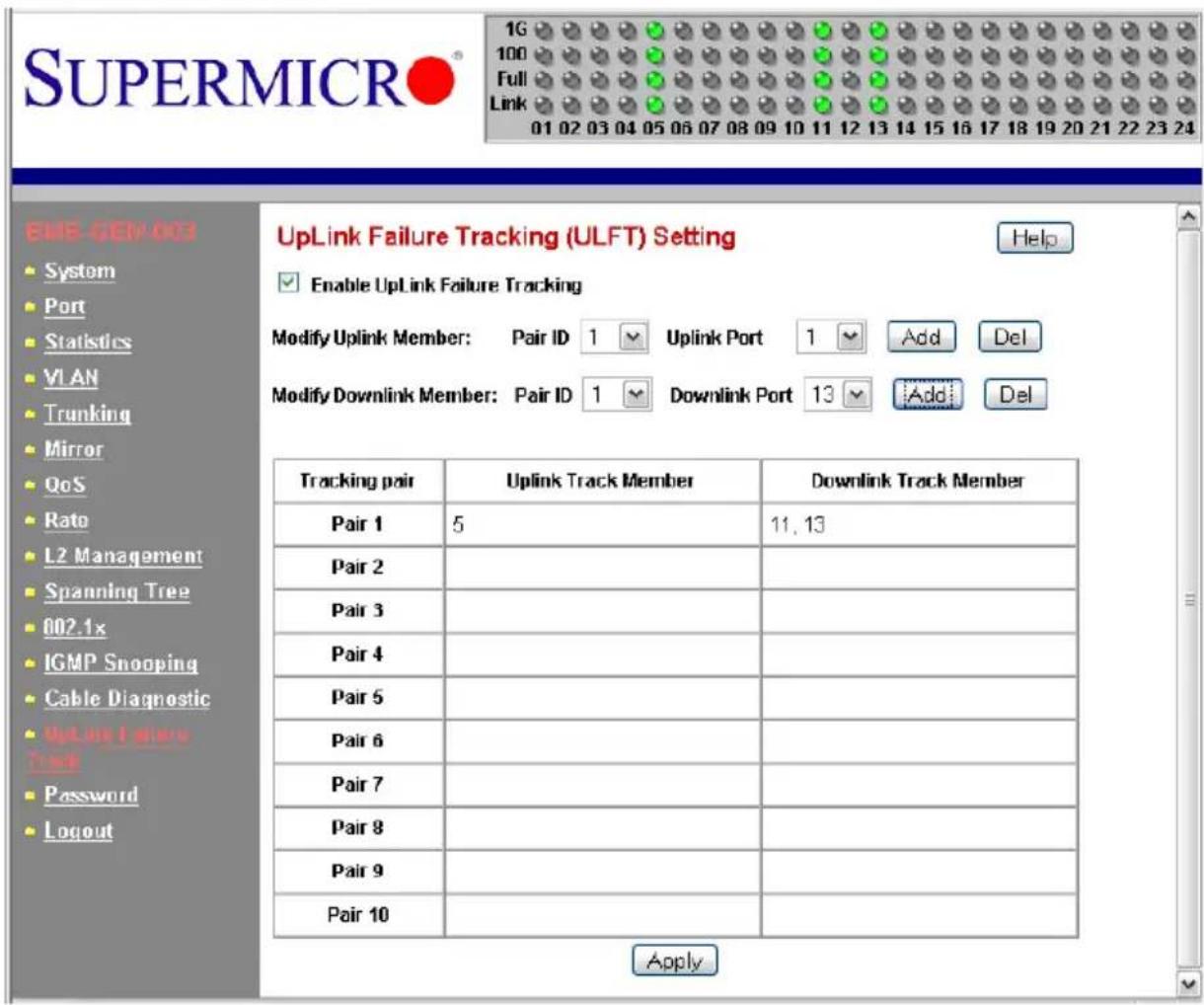Click the Pair 2 row label
The image size is (1204, 1005).
tap(357, 568)
